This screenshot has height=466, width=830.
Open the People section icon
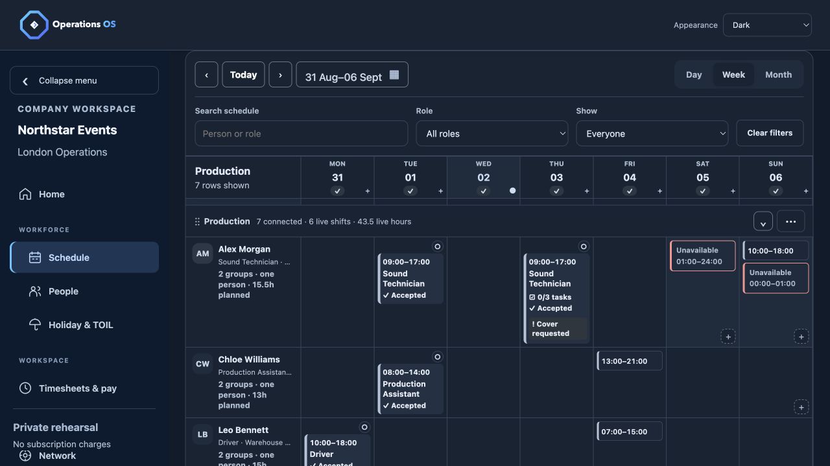tap(35, 291)
